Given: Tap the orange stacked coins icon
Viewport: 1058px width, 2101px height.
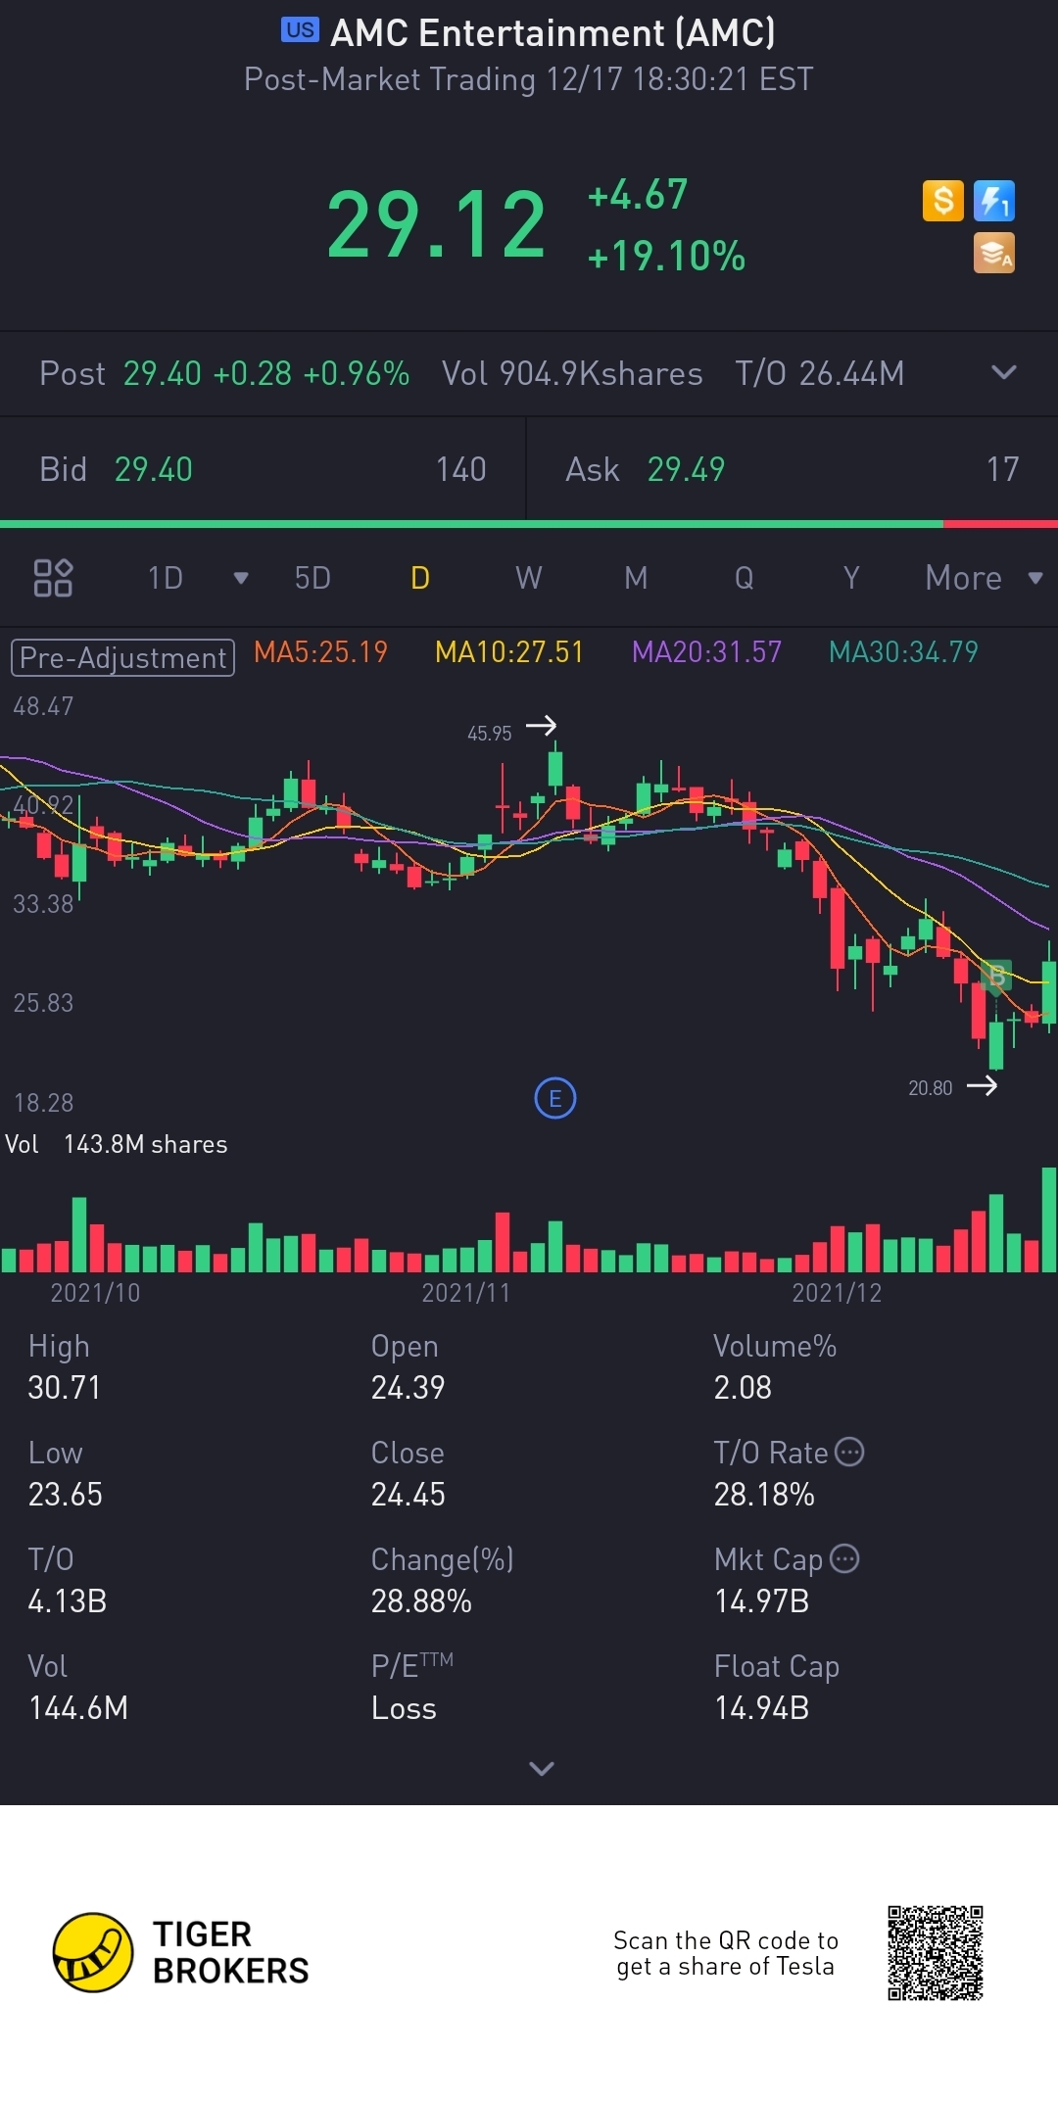Looking at the screenshot, I should [x=993, y=253].
